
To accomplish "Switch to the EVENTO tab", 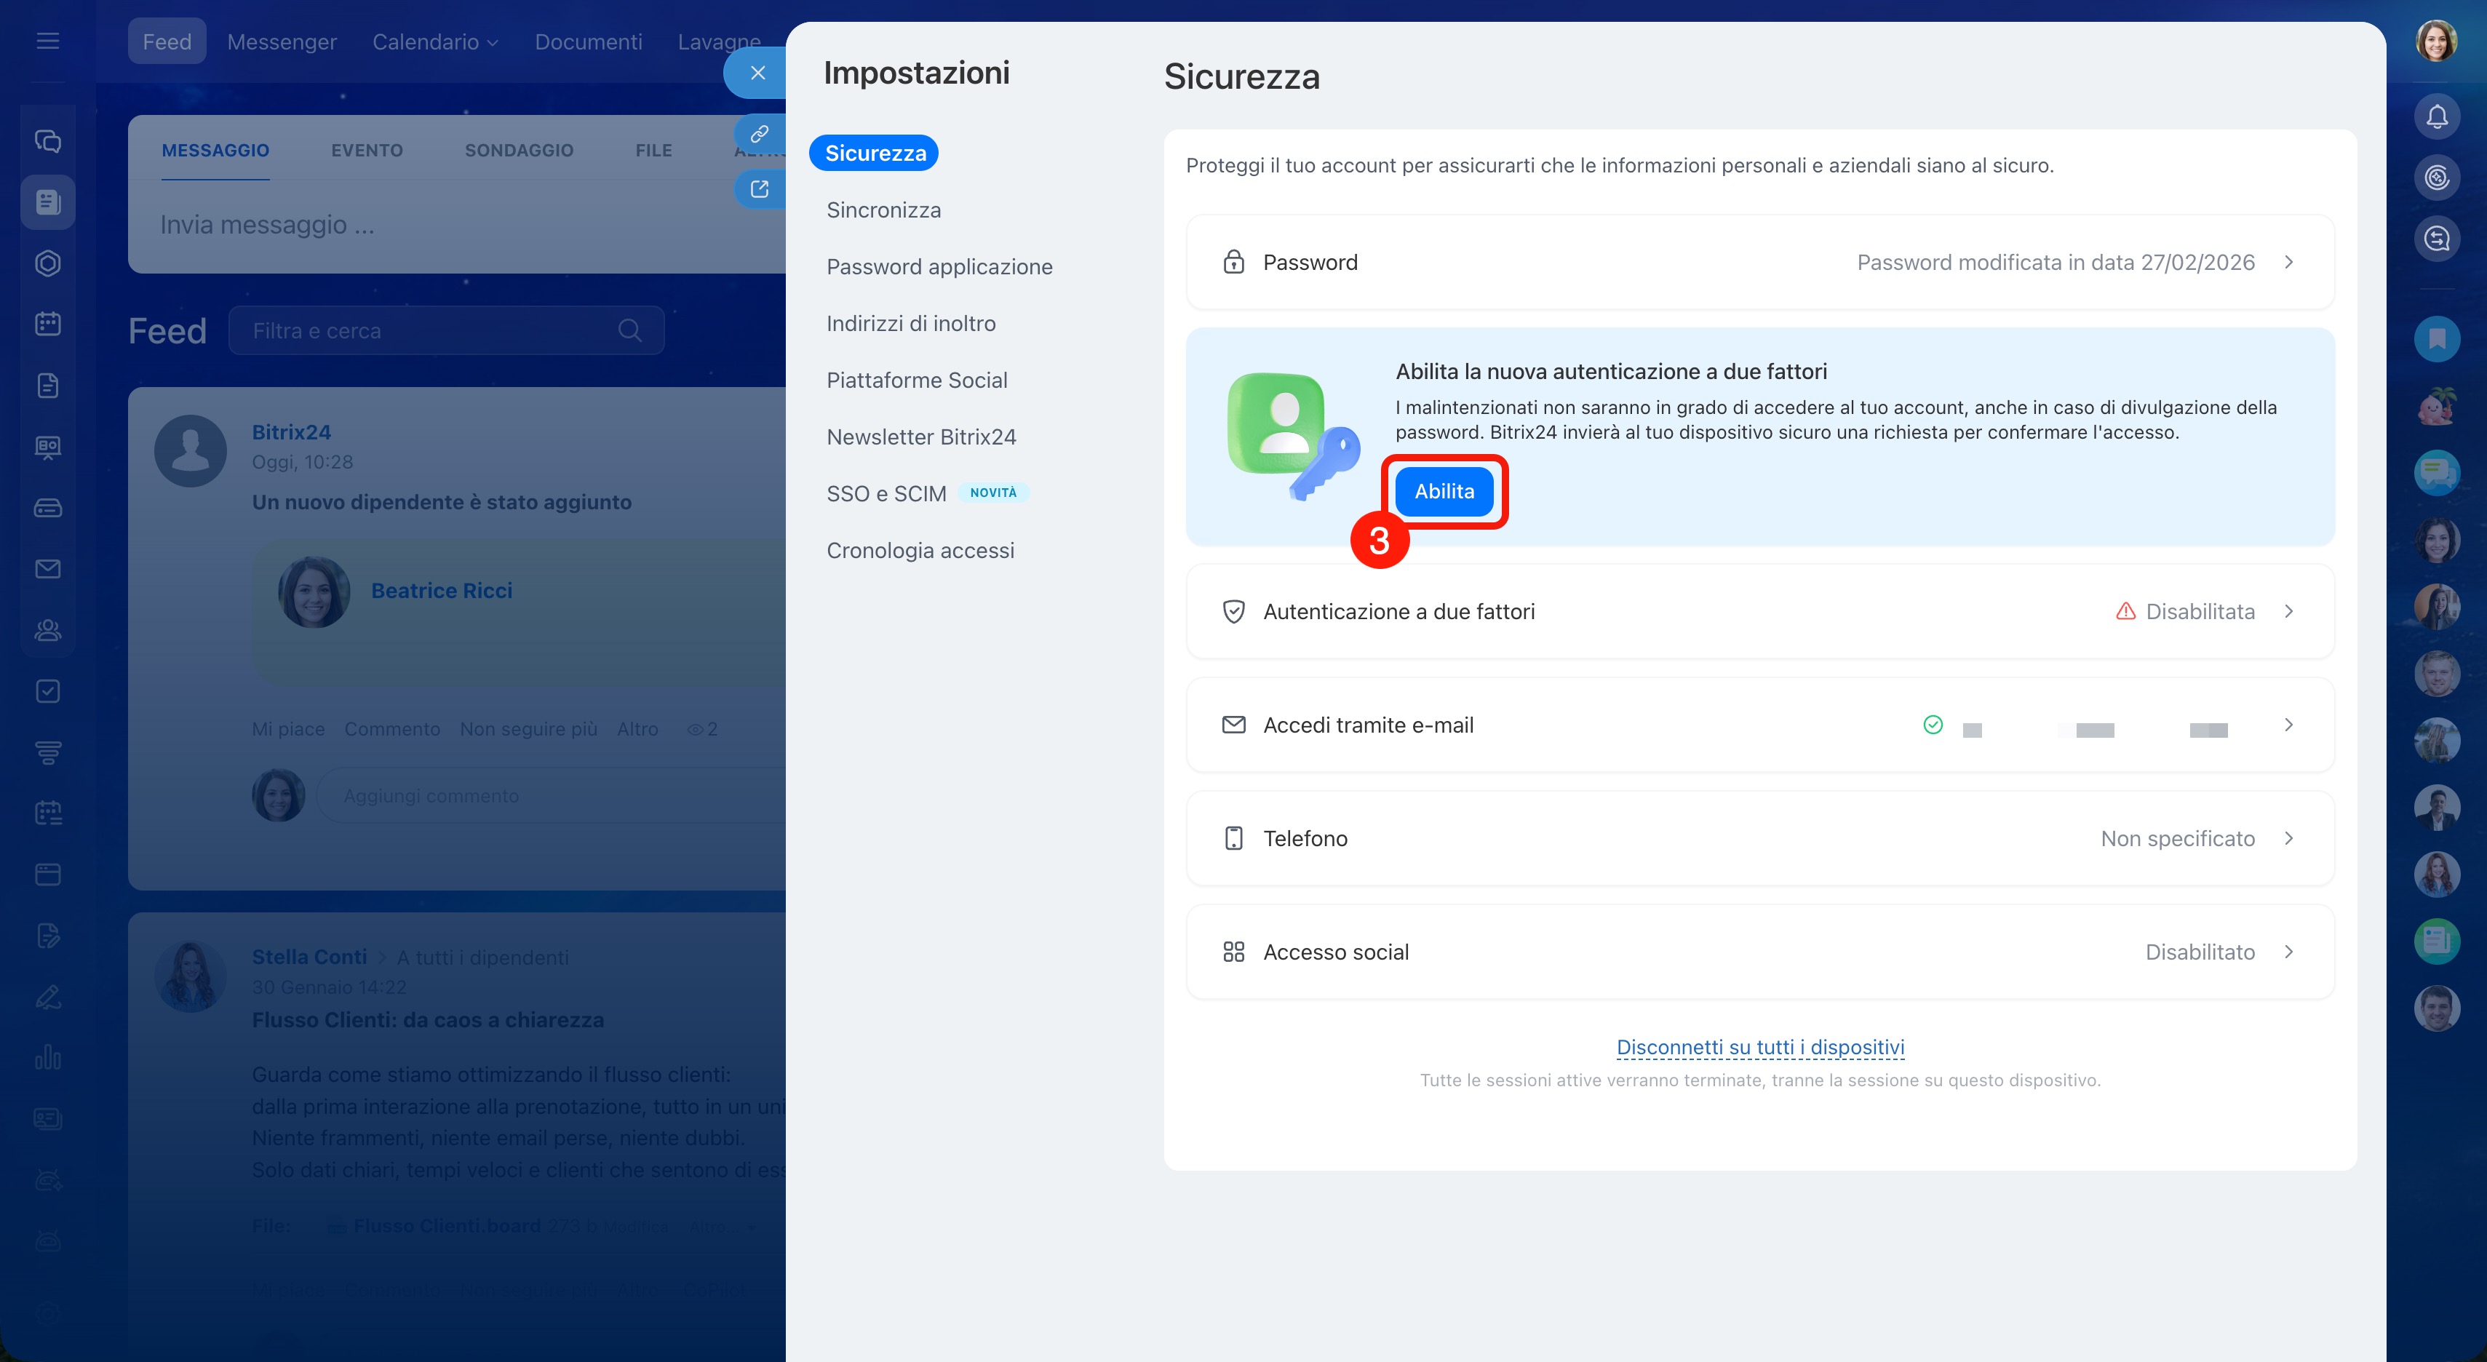I will pos(366,151).
